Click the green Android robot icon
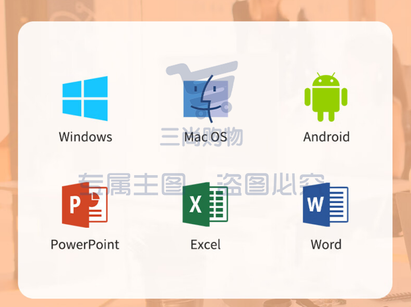 (x=326, y=97)
